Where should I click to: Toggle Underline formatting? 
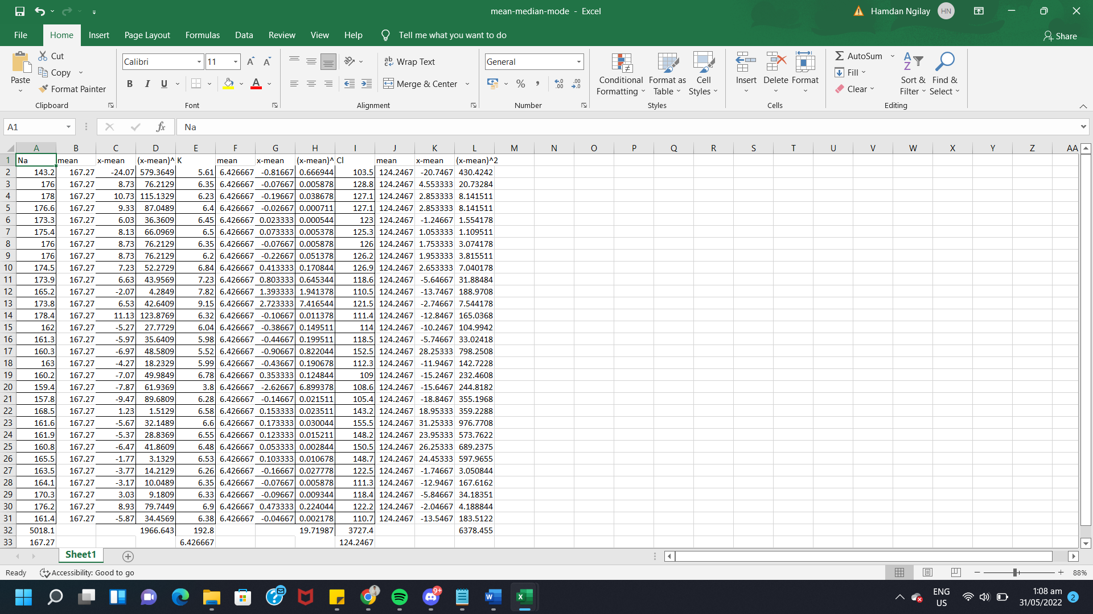pyautogui.click(x=164, y=84)
